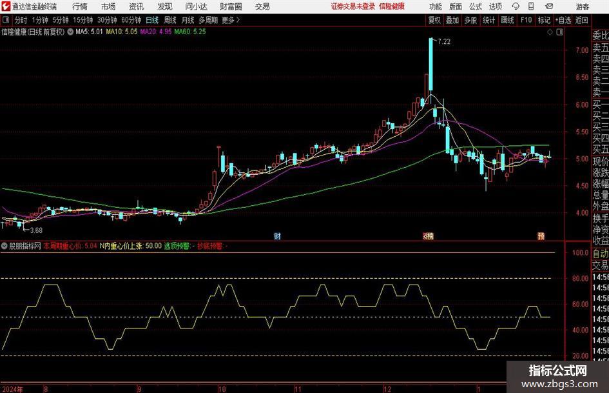Open F10 company info
The width and height of the screenshot is (609, 393).
(x=526, y=20)
